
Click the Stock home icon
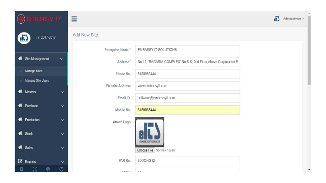(x=20, y=133)
